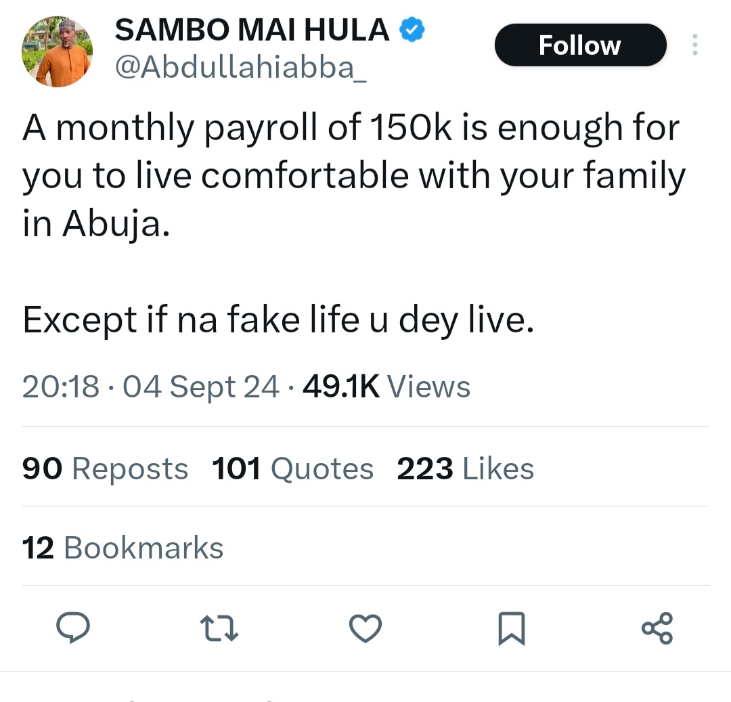Reply to the post via speech bubble icon
731x702 pixels.
72,628
